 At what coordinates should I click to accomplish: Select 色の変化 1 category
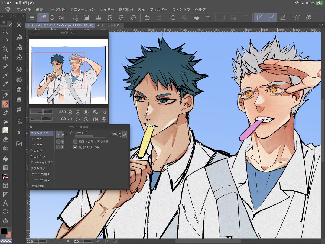41,151
